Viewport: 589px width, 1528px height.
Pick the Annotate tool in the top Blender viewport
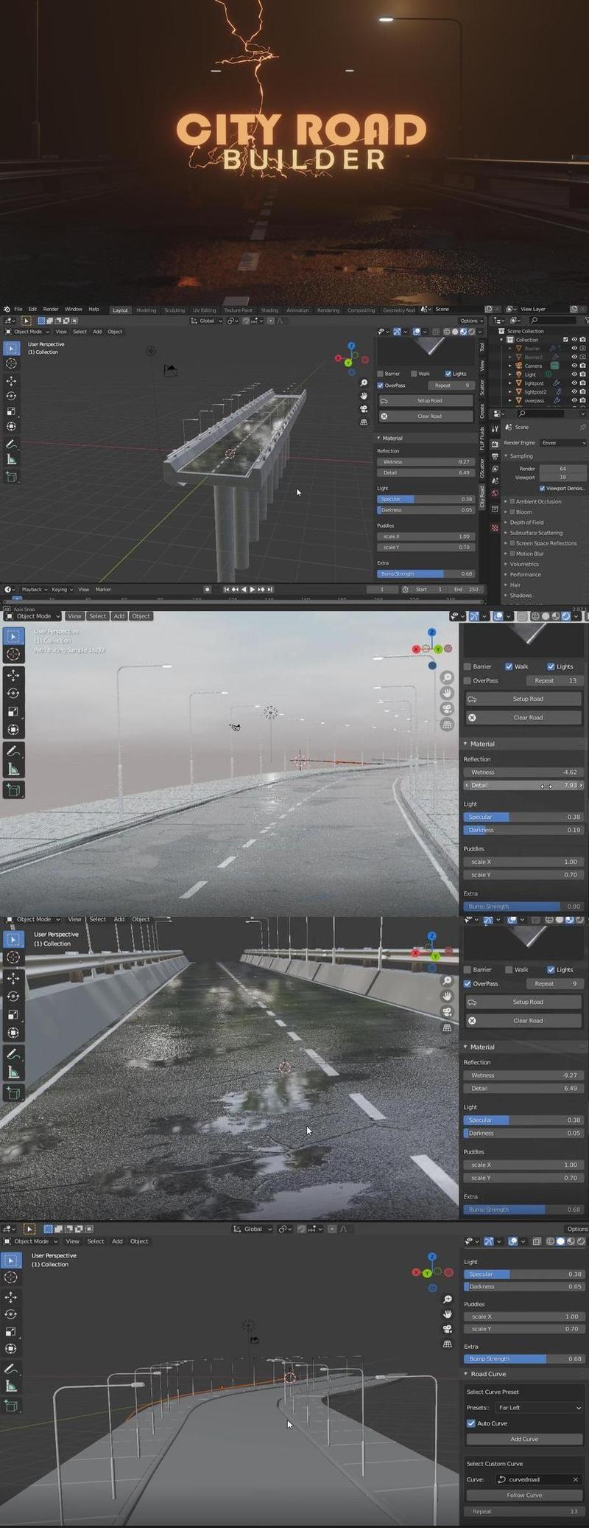(x=11, y=444)
